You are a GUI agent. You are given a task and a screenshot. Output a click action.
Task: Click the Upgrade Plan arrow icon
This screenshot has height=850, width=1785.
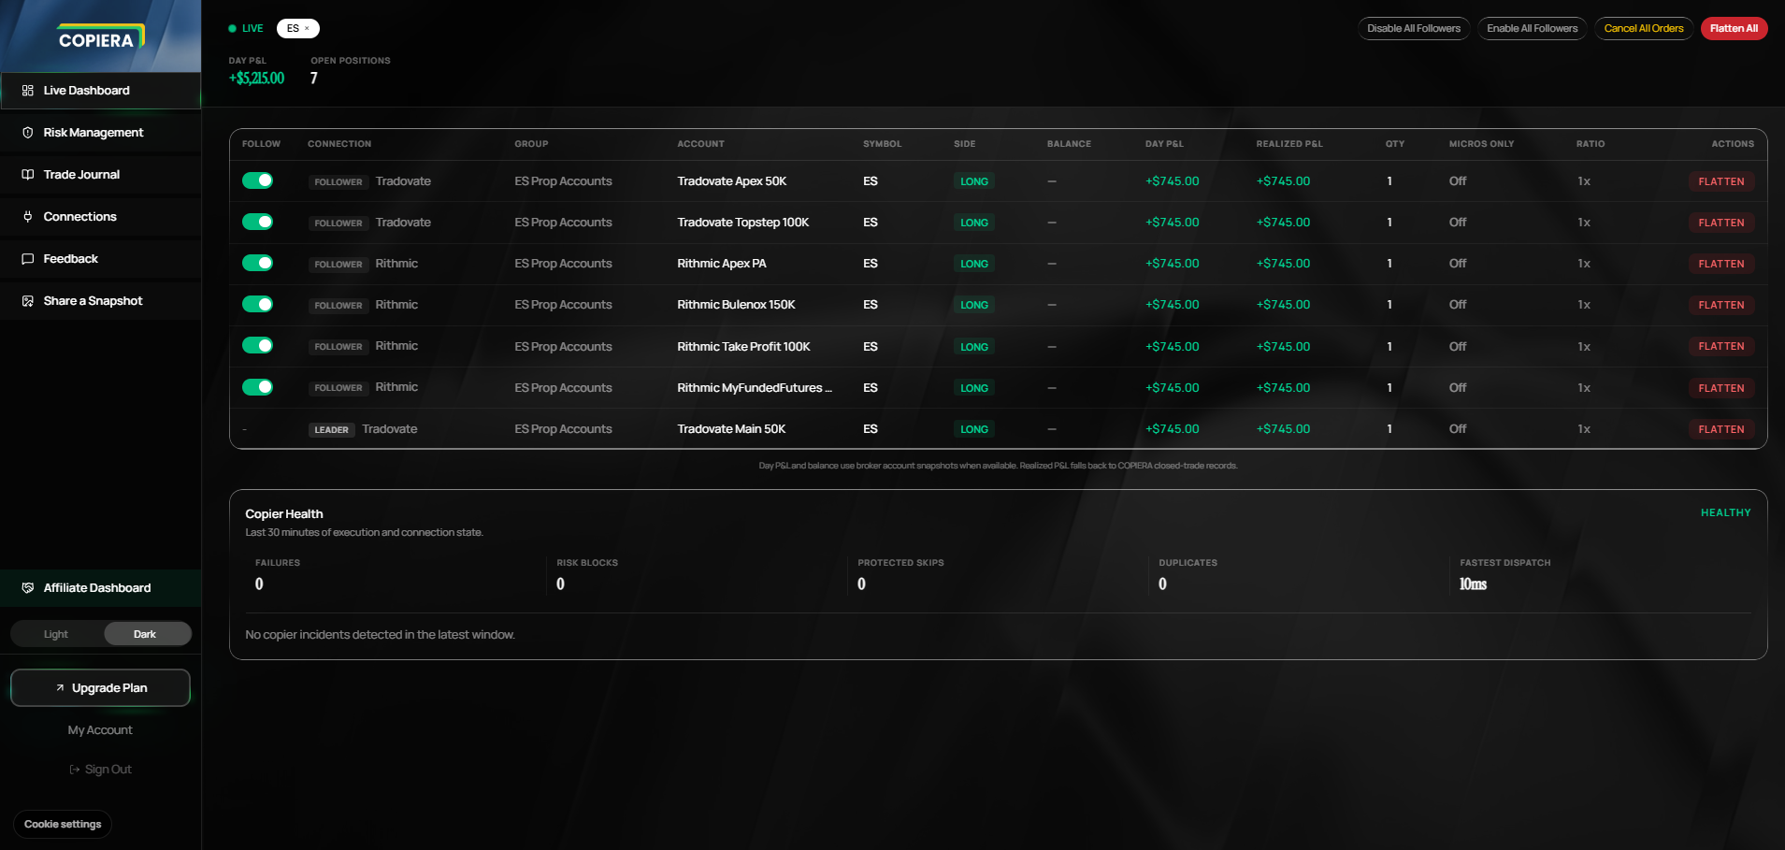(60, 688)
